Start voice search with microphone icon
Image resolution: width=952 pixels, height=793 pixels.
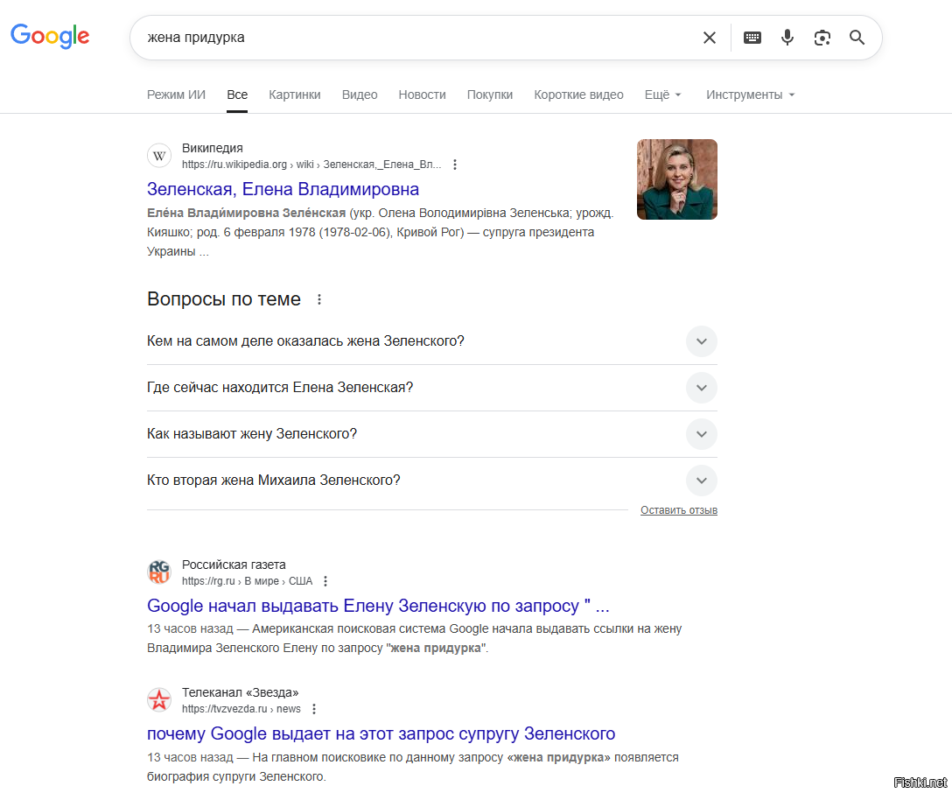click(787, 38)
